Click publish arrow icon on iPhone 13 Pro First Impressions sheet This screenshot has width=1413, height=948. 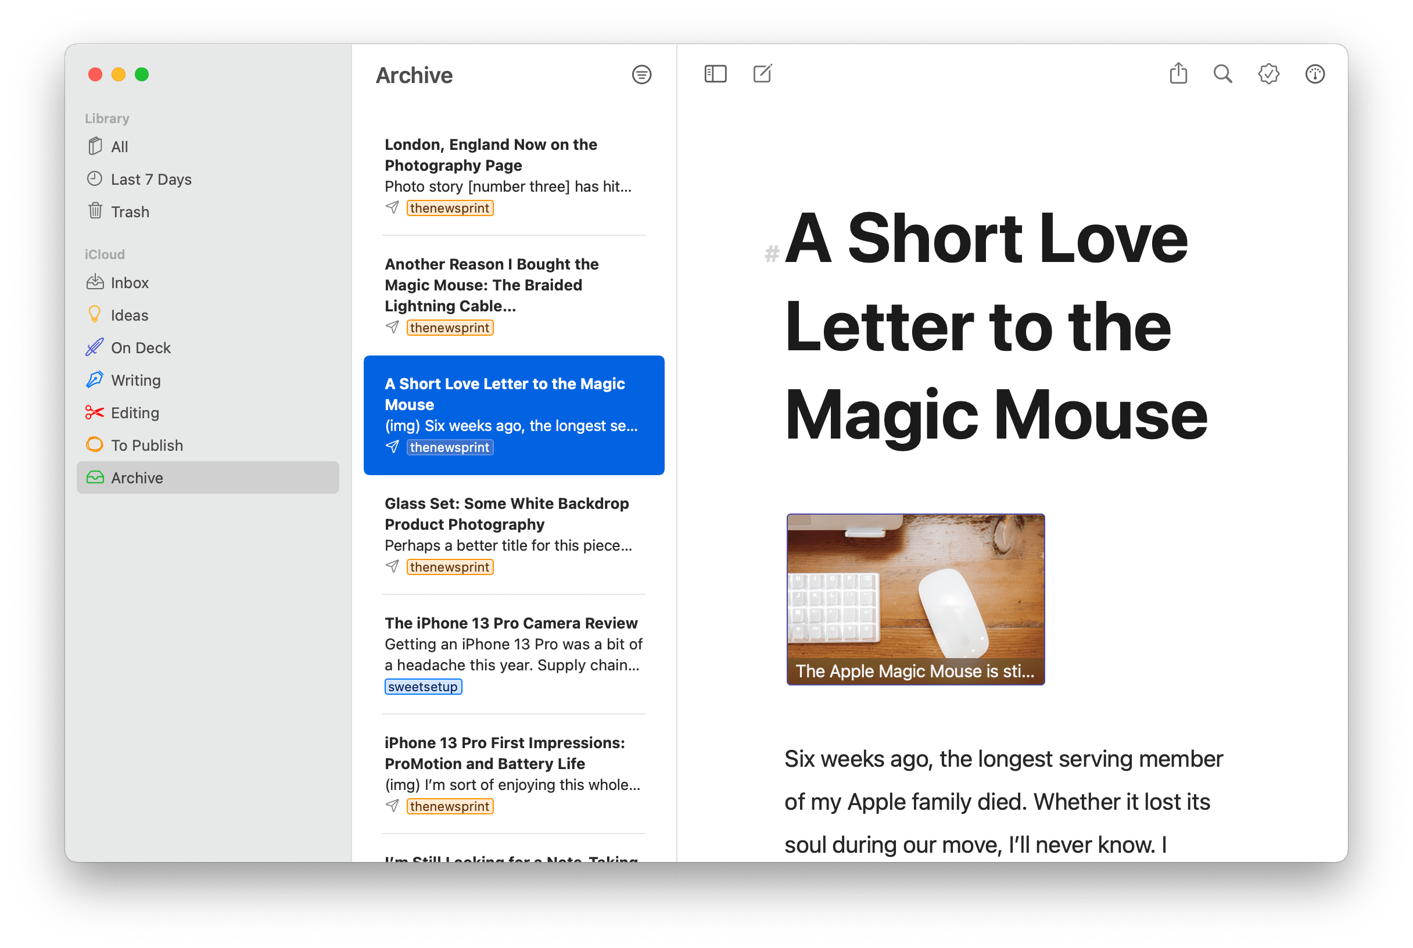tap(392, 806)
